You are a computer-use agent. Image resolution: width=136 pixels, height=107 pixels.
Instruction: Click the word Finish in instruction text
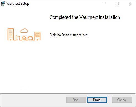[x=65, y=35]
